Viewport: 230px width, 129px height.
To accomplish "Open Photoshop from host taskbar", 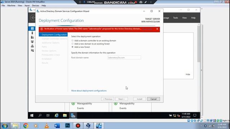I will click(x=68, y=126).
